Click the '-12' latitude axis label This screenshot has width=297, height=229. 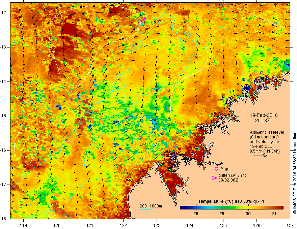tap(4, 13)
